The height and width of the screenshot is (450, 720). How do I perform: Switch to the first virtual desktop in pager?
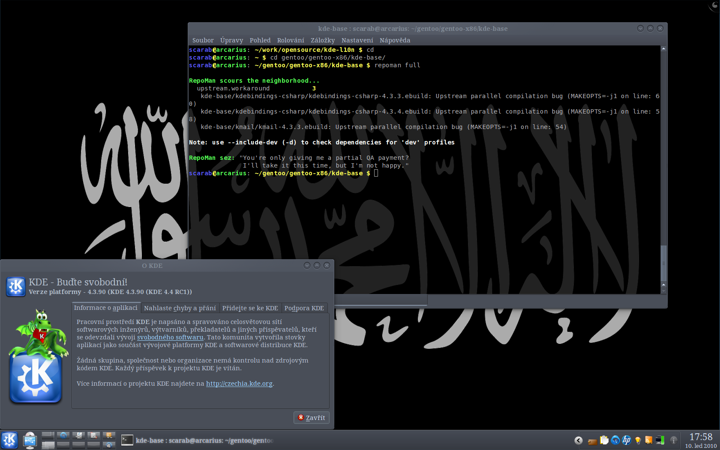click(x=48, y=435)
